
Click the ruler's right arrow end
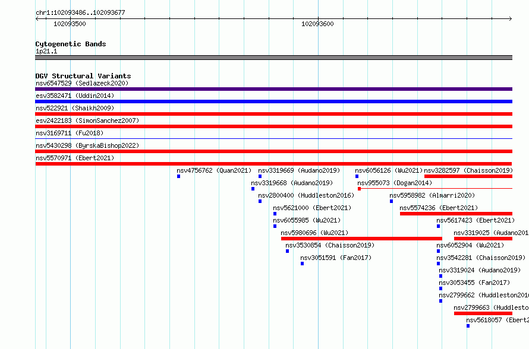pyautogui.click(x=511, y=19)
